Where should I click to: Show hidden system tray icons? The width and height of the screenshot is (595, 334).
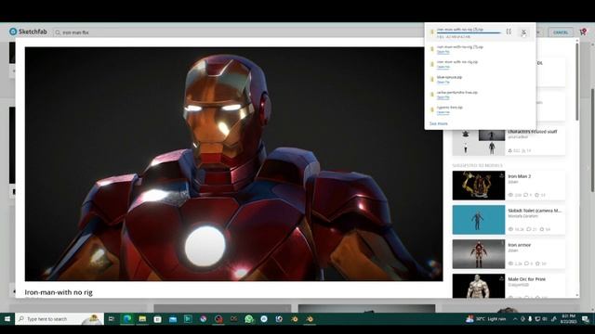[515, 319]
